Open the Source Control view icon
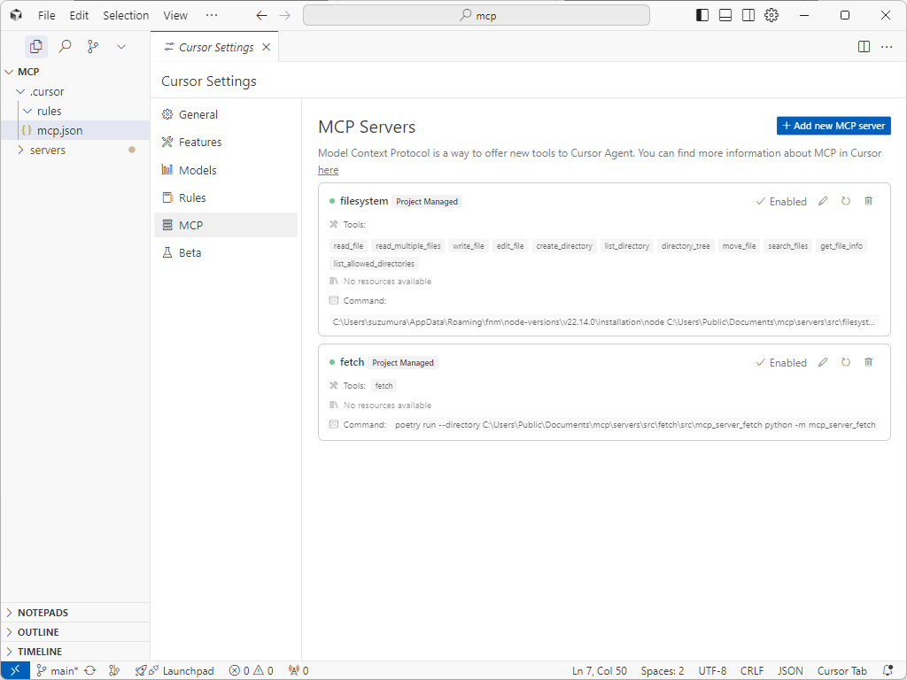 click(x=92, y=46)
